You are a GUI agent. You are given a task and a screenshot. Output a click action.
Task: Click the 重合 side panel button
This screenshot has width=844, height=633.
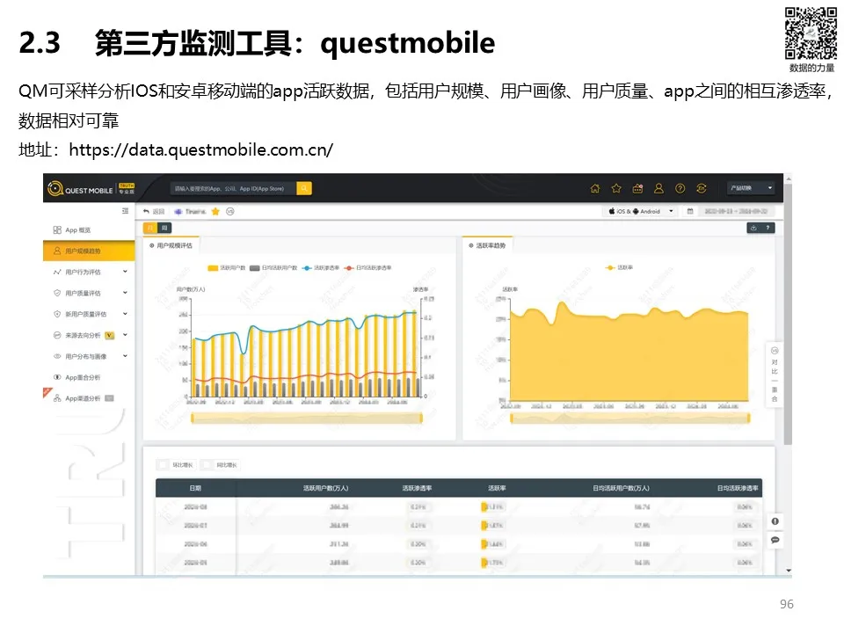[x=775, y=394]
